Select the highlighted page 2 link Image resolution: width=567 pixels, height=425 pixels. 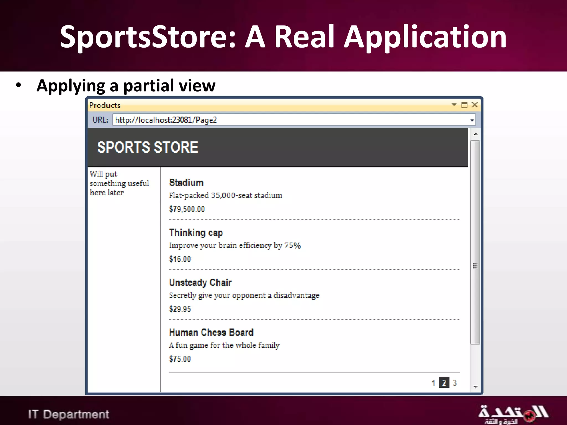click(x=444, y=383)
